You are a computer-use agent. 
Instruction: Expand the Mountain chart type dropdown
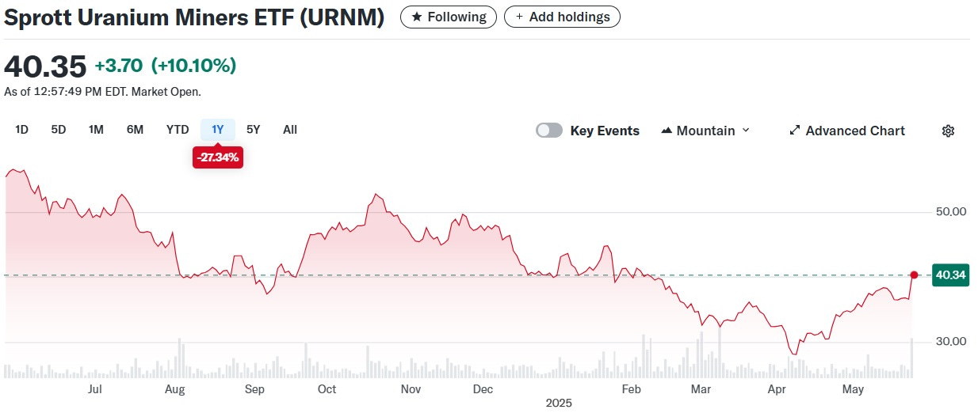pyautogui.click(x=705, y=131)
